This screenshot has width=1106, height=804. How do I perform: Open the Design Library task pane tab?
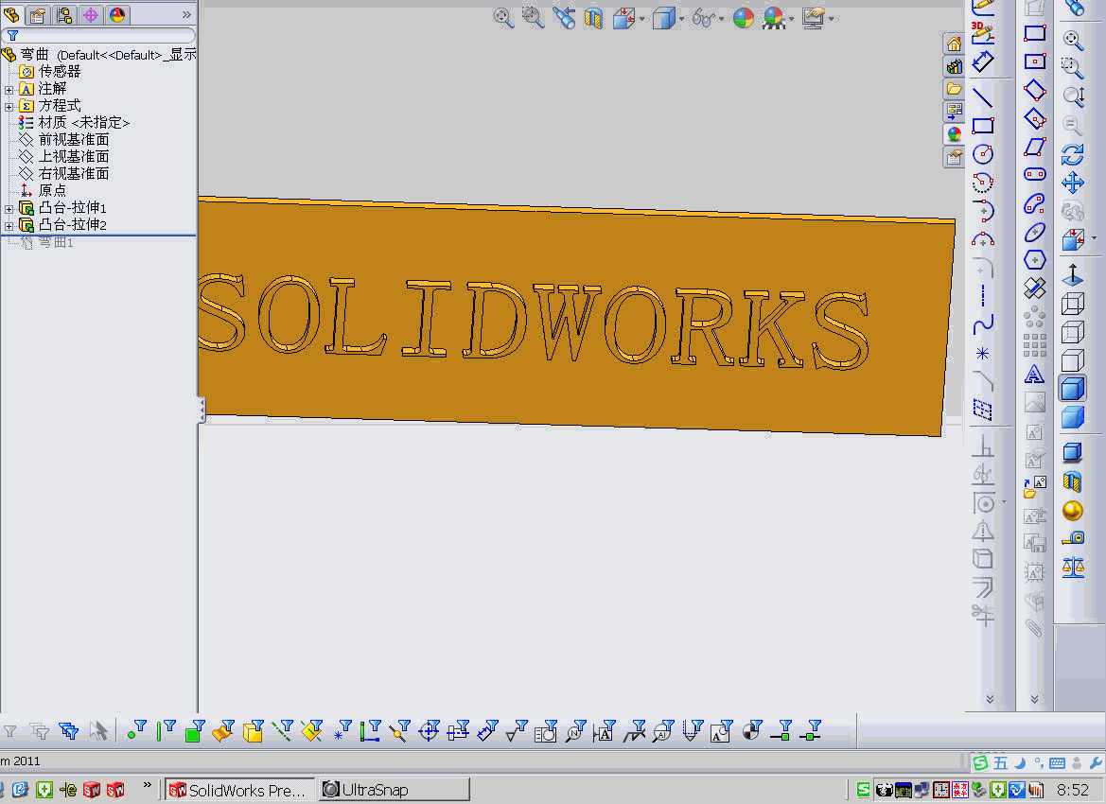click(954, 66)
